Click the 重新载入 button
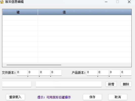The width and height of the screenshot is (135, 101). point(15,97)
